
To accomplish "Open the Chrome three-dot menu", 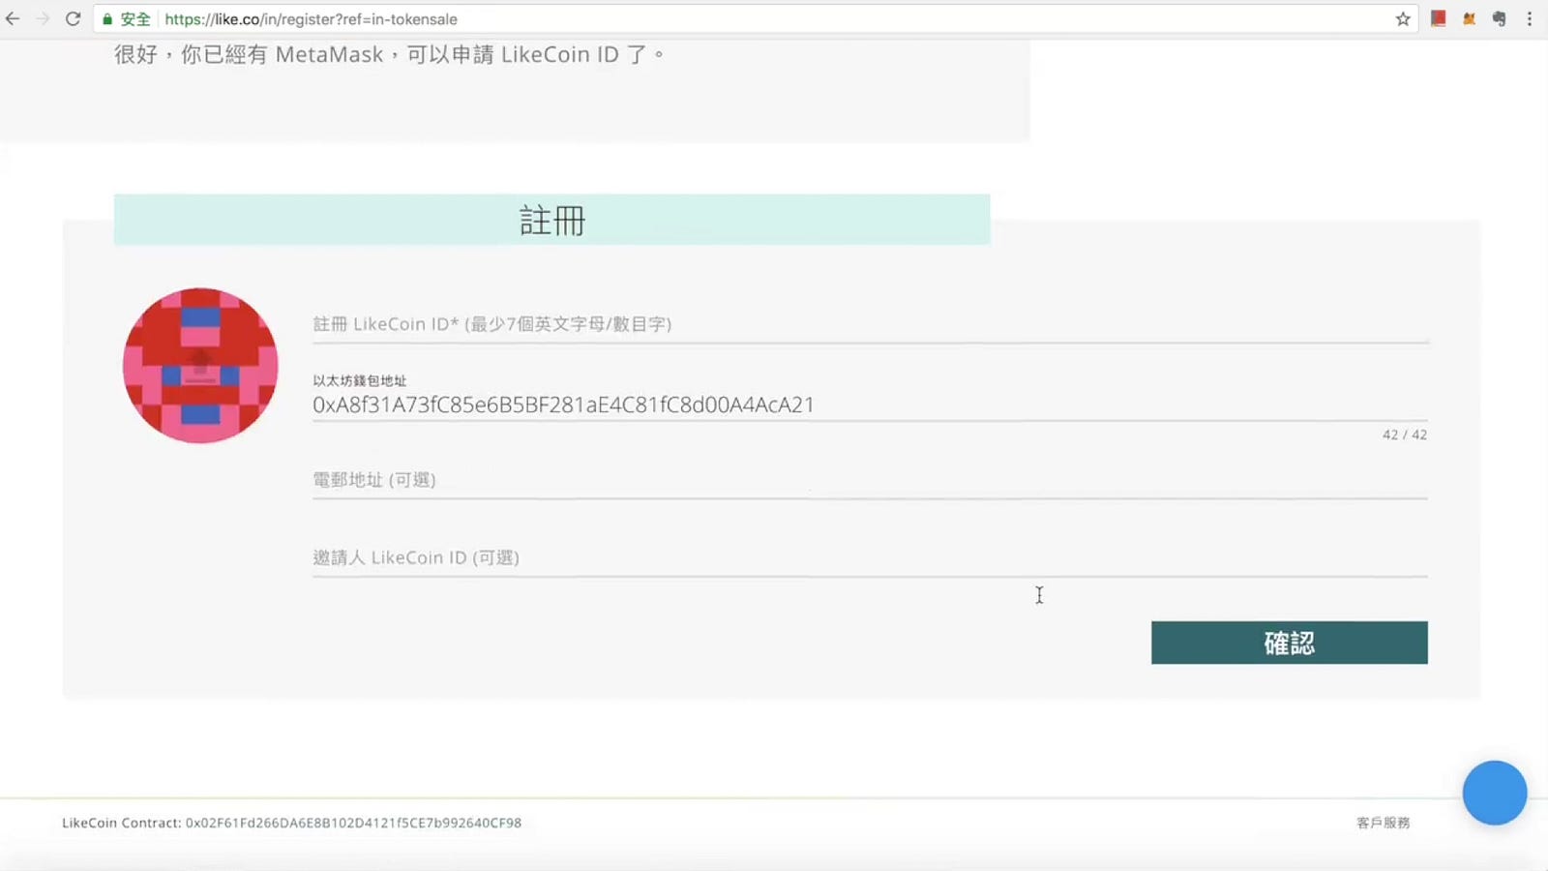I will pos(1530,18).
